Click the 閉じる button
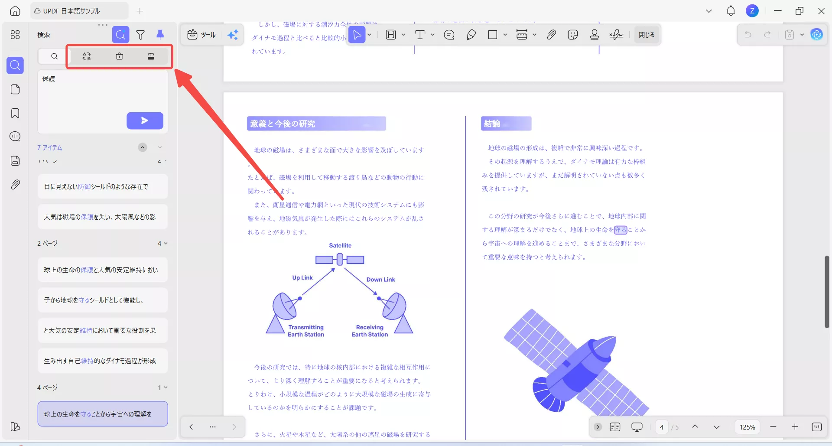 coord(646,35)
